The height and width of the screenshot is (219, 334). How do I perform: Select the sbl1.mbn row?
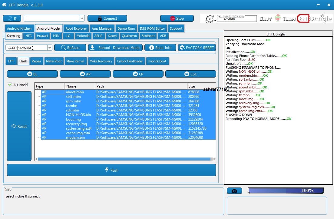tap(128, 97)
